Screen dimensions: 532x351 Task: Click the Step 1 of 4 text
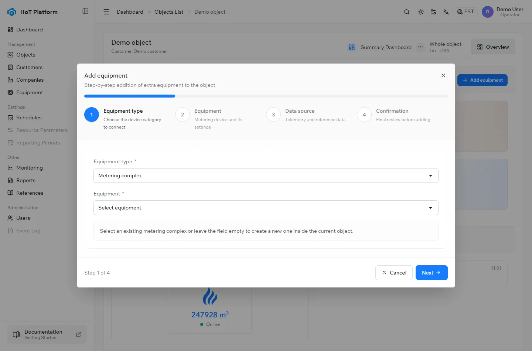point(97,273)
